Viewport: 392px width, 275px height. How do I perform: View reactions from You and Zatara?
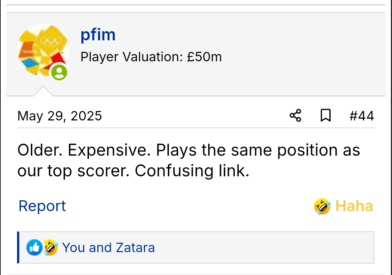point(108,247)
